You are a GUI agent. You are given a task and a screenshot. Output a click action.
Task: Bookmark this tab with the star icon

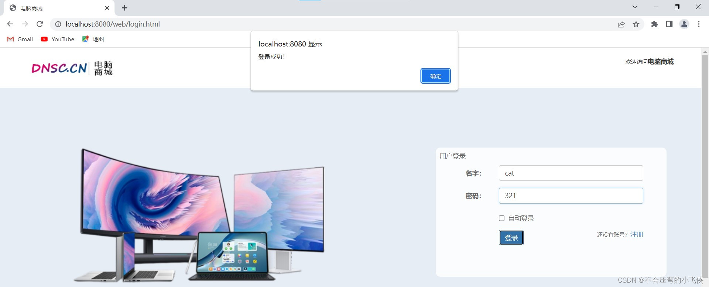636,24
